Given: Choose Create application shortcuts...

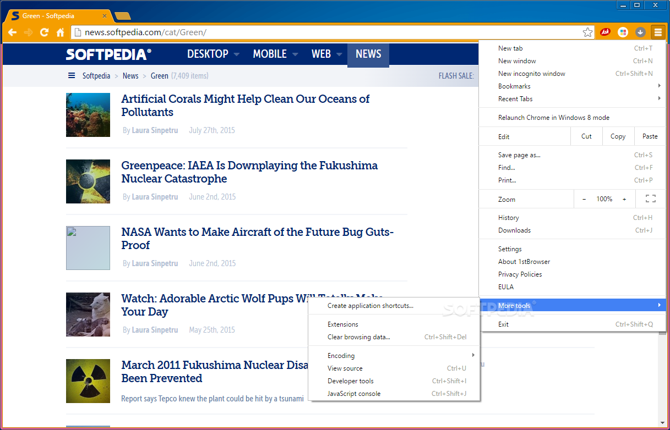Looking at the screenshot, I should click(394, 306).
